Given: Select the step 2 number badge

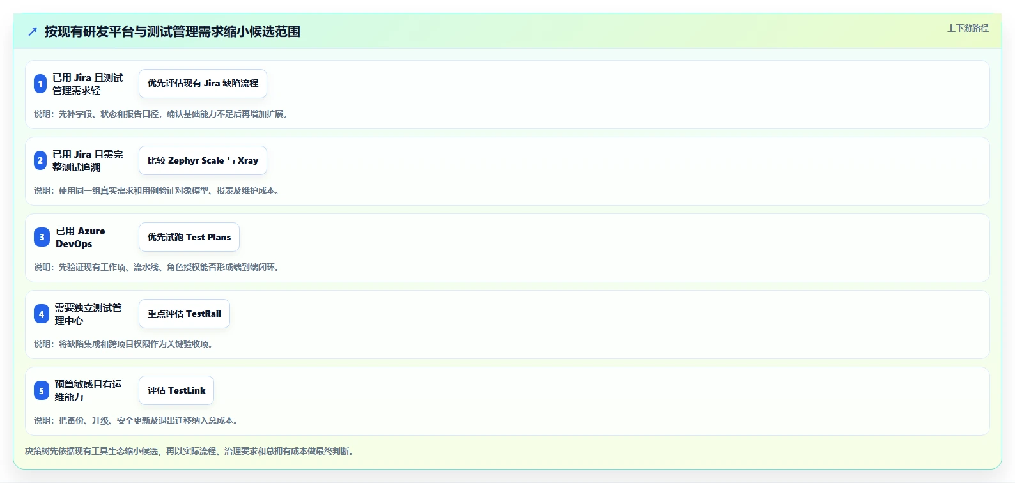Looking at the screenshot, I should tap(40, 160).
